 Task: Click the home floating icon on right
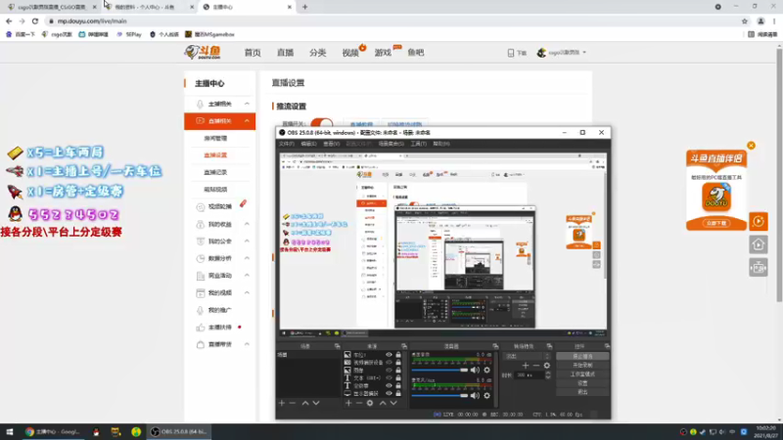pyautogui.click(x=758, y=244)
